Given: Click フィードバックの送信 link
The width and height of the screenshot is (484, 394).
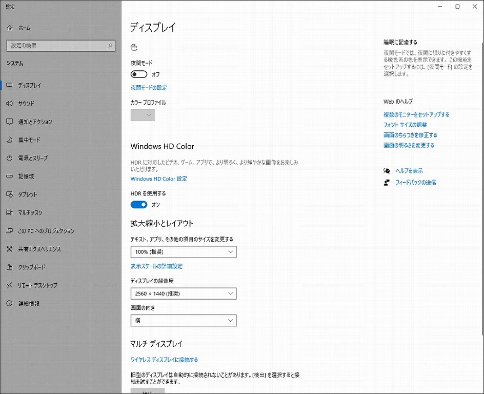Looking at the screenshot, I should pos(416,183).
